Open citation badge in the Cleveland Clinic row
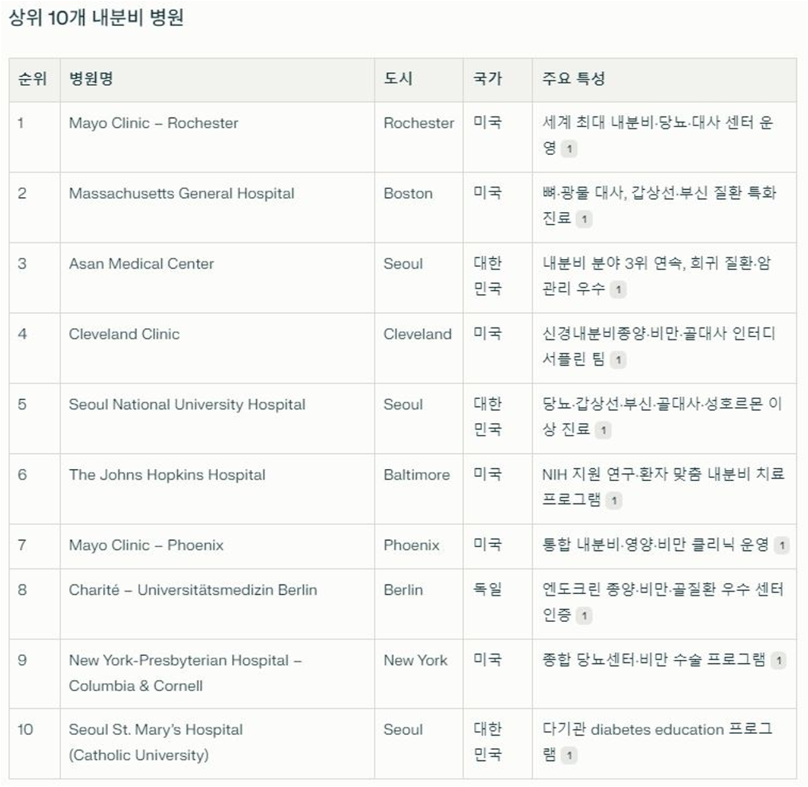 coord(618,359)
